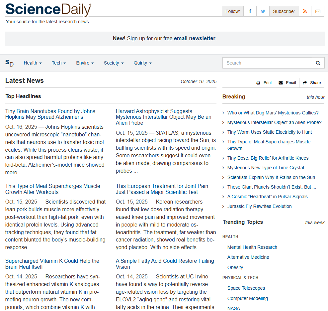Click the SD logo icon in the navbar
The height and width of the screenshot is (311, 328).
[10, 63]
